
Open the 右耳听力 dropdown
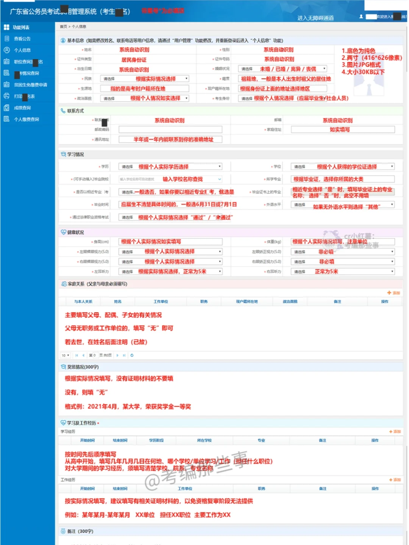pos(343,271)
